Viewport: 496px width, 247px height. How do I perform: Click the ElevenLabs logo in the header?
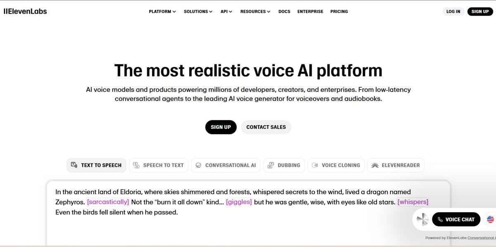[25, 11]
